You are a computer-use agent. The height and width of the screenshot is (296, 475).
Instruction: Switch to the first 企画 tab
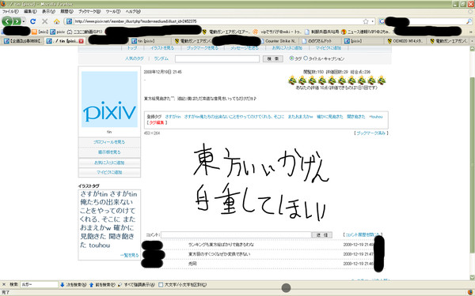pyautogui.click(x=23, y=41)
